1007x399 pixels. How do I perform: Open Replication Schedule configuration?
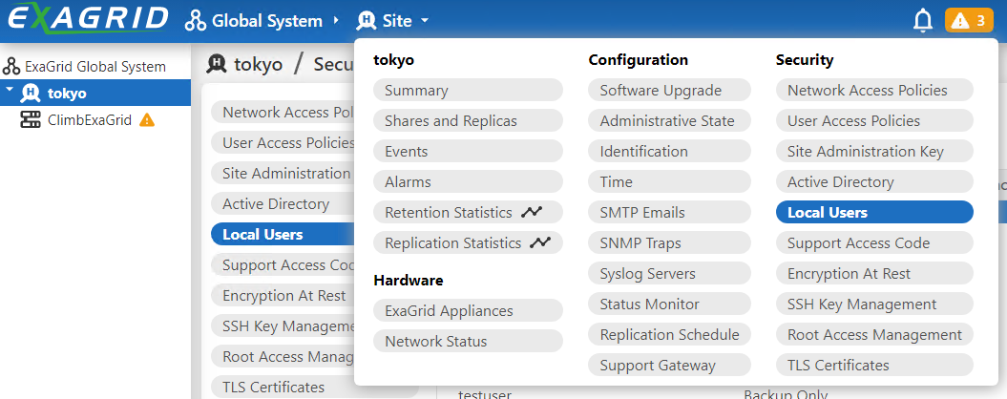669,334
